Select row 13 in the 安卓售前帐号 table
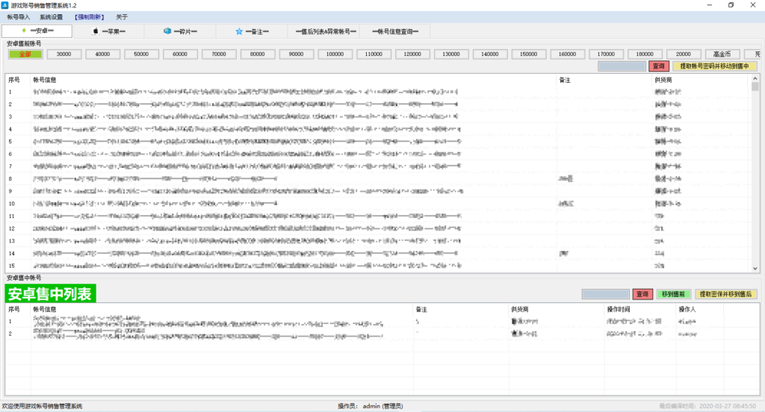Screen dimensions: 765x412 [x=378, y=241]
